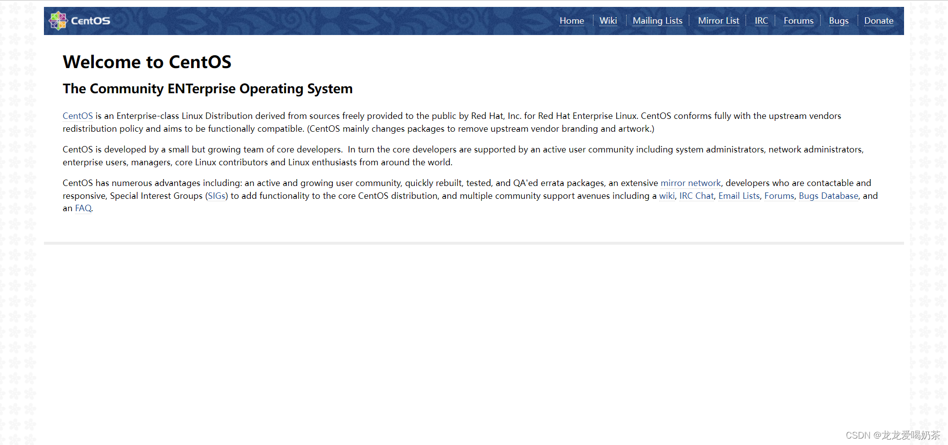Open the Home navigation link

tap(571, 21)
